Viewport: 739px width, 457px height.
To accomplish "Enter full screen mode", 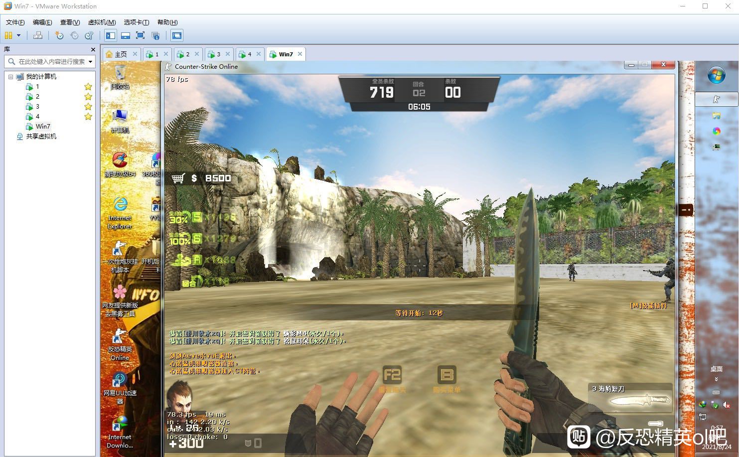I will [x=141, y=35].
